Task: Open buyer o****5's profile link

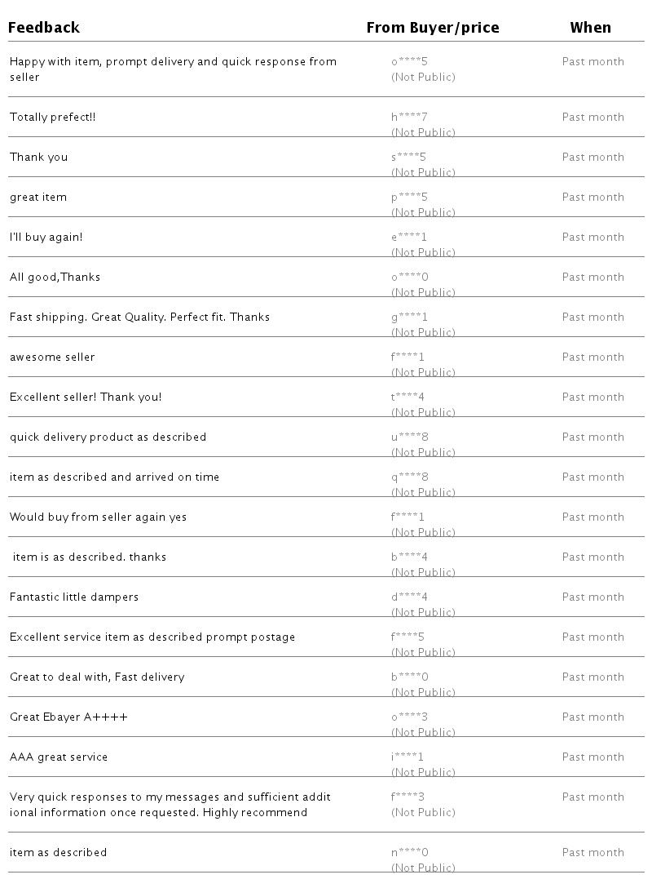Action: click(x=409, y=61)
